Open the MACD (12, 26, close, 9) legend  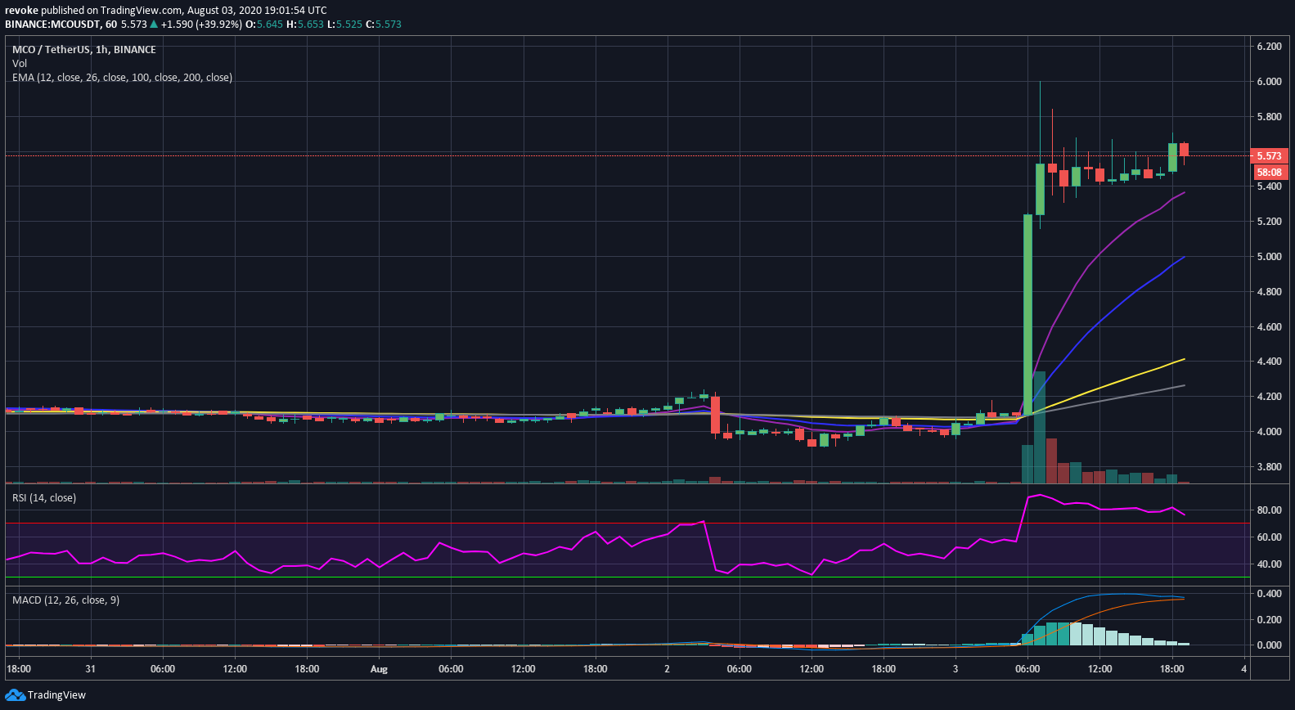pyautogui.click(x=65, y=600)
